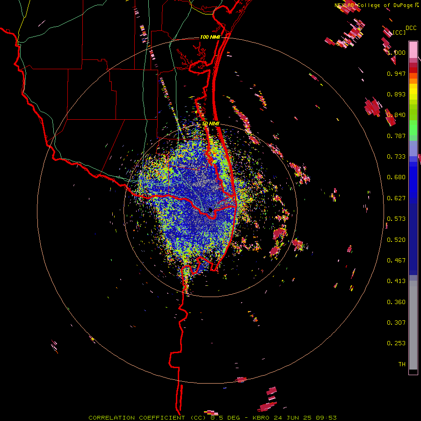Select the 0.787 color scale value

tap(396, 136)
